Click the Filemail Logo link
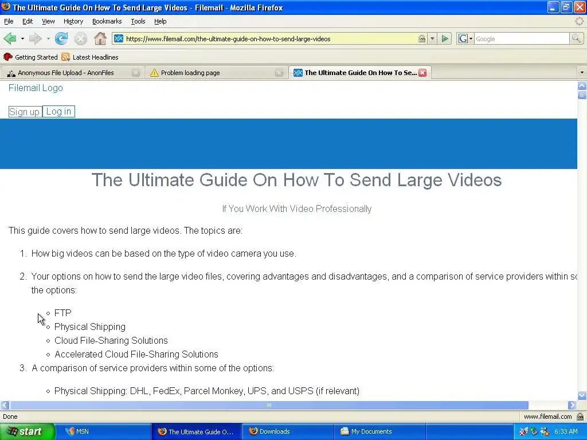 [36, 88]
